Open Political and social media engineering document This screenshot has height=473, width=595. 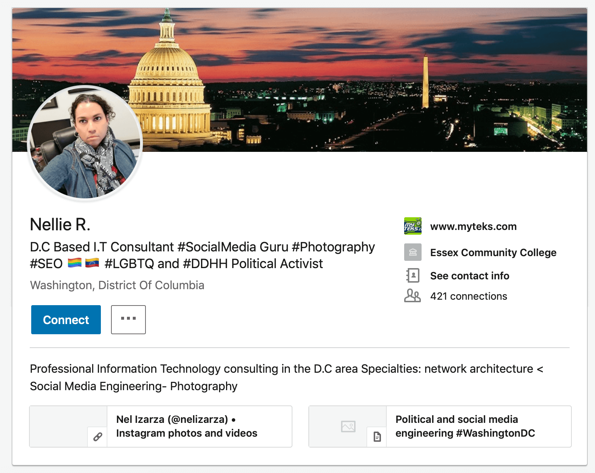coord(465,426)
